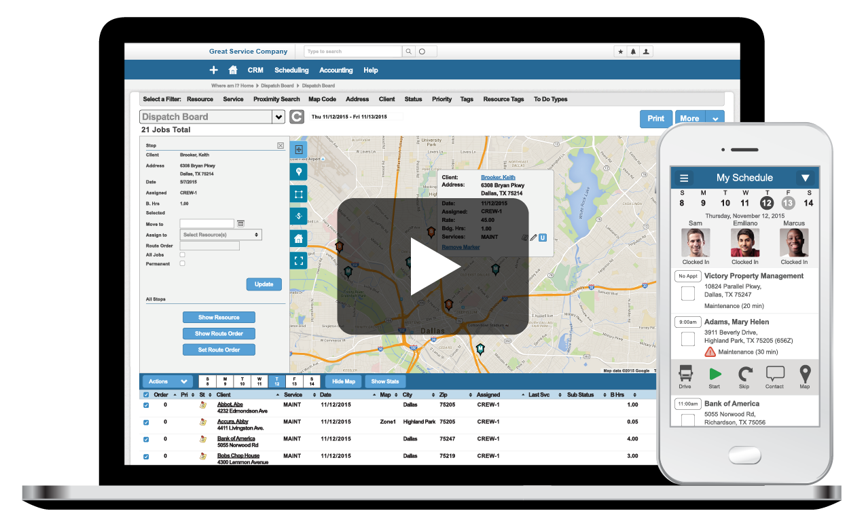Sort by Client column header
The height and width of the screenshot is (530, 866).
(x=223, y=394)
